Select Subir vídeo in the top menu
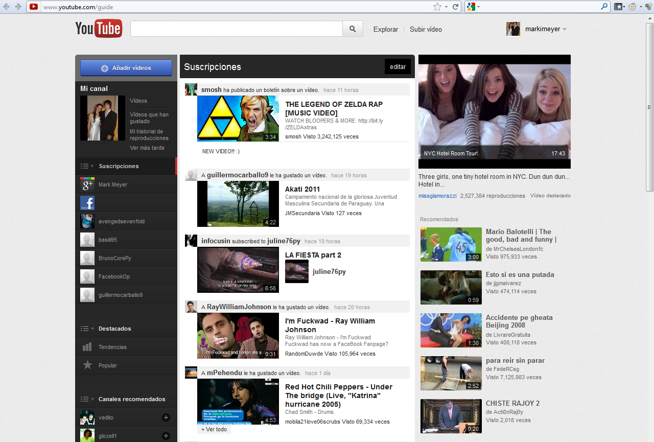Viewport: 654px width, 442px height. click(x=426, y=29)
